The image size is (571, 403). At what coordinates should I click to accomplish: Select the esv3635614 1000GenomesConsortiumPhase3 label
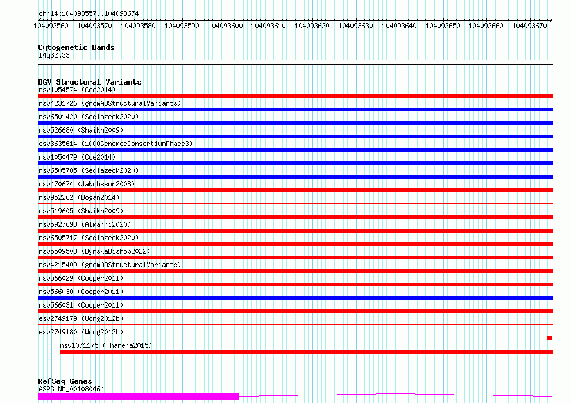click(115, 144)
